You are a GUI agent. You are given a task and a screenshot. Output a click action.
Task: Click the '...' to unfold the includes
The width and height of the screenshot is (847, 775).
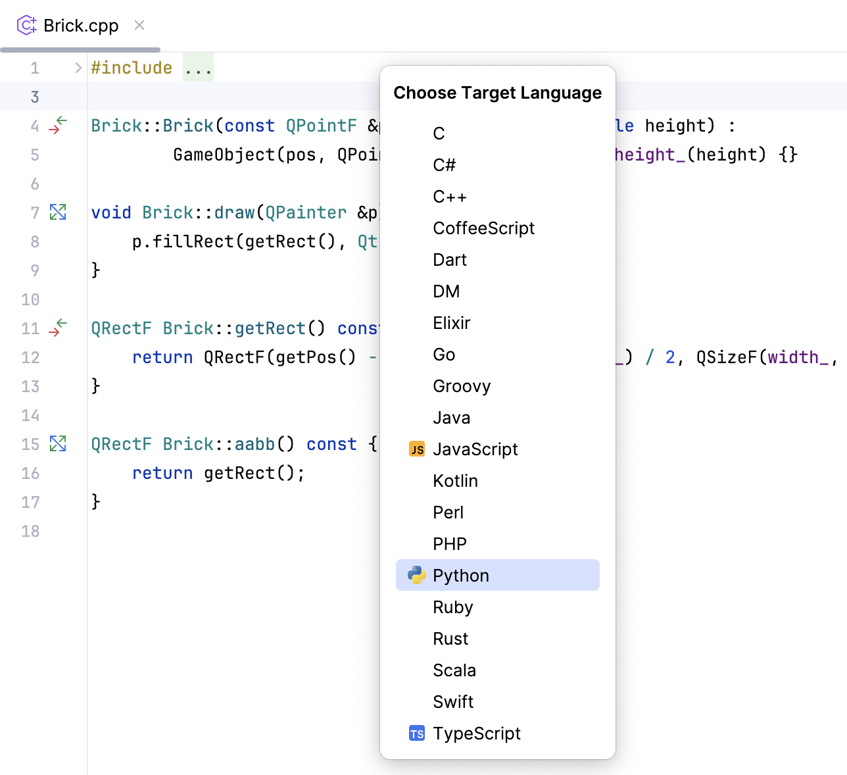tap(198, 66)
